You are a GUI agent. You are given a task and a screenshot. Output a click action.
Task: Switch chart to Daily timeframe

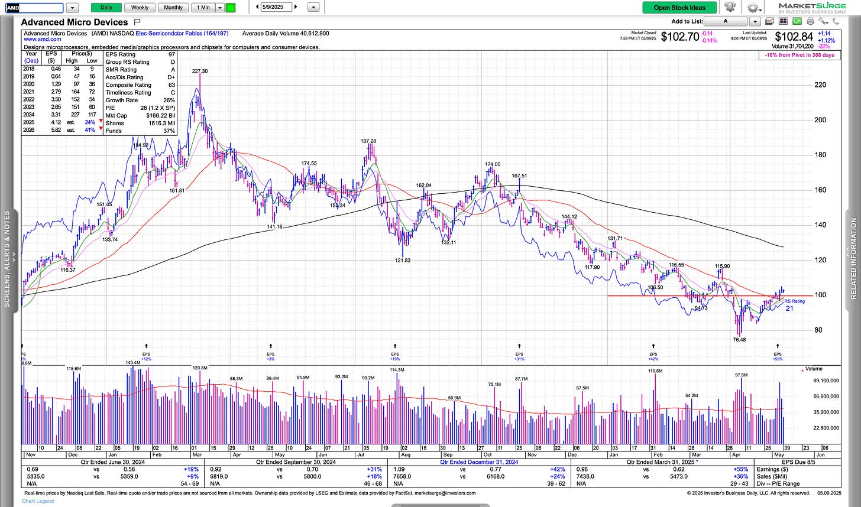(x=106, y=8)
